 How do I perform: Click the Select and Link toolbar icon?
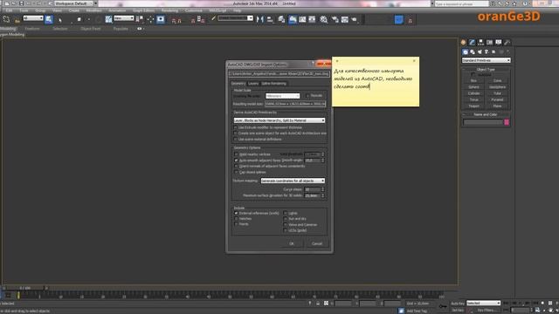[x=6, y=19]
